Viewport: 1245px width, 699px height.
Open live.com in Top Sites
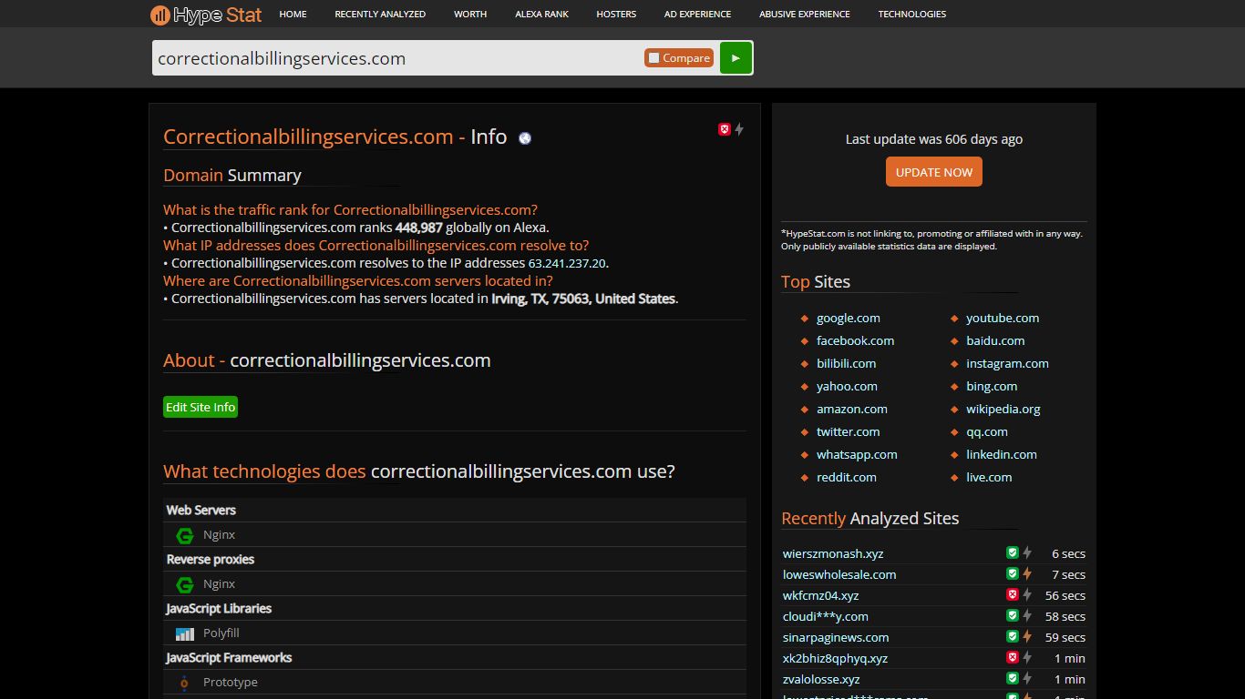click(x=989, y=477)
